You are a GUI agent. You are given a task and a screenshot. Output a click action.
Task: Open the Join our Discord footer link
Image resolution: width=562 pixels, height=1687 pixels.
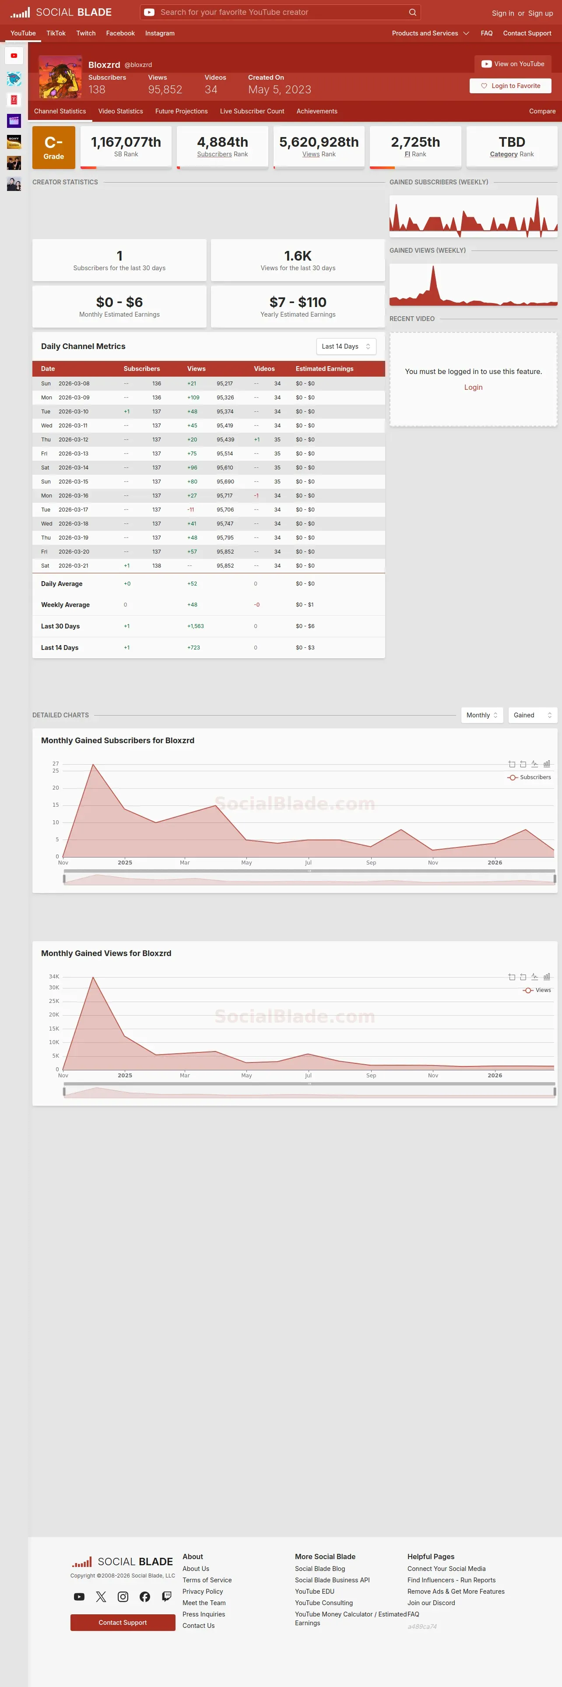tap(431, 1602)
